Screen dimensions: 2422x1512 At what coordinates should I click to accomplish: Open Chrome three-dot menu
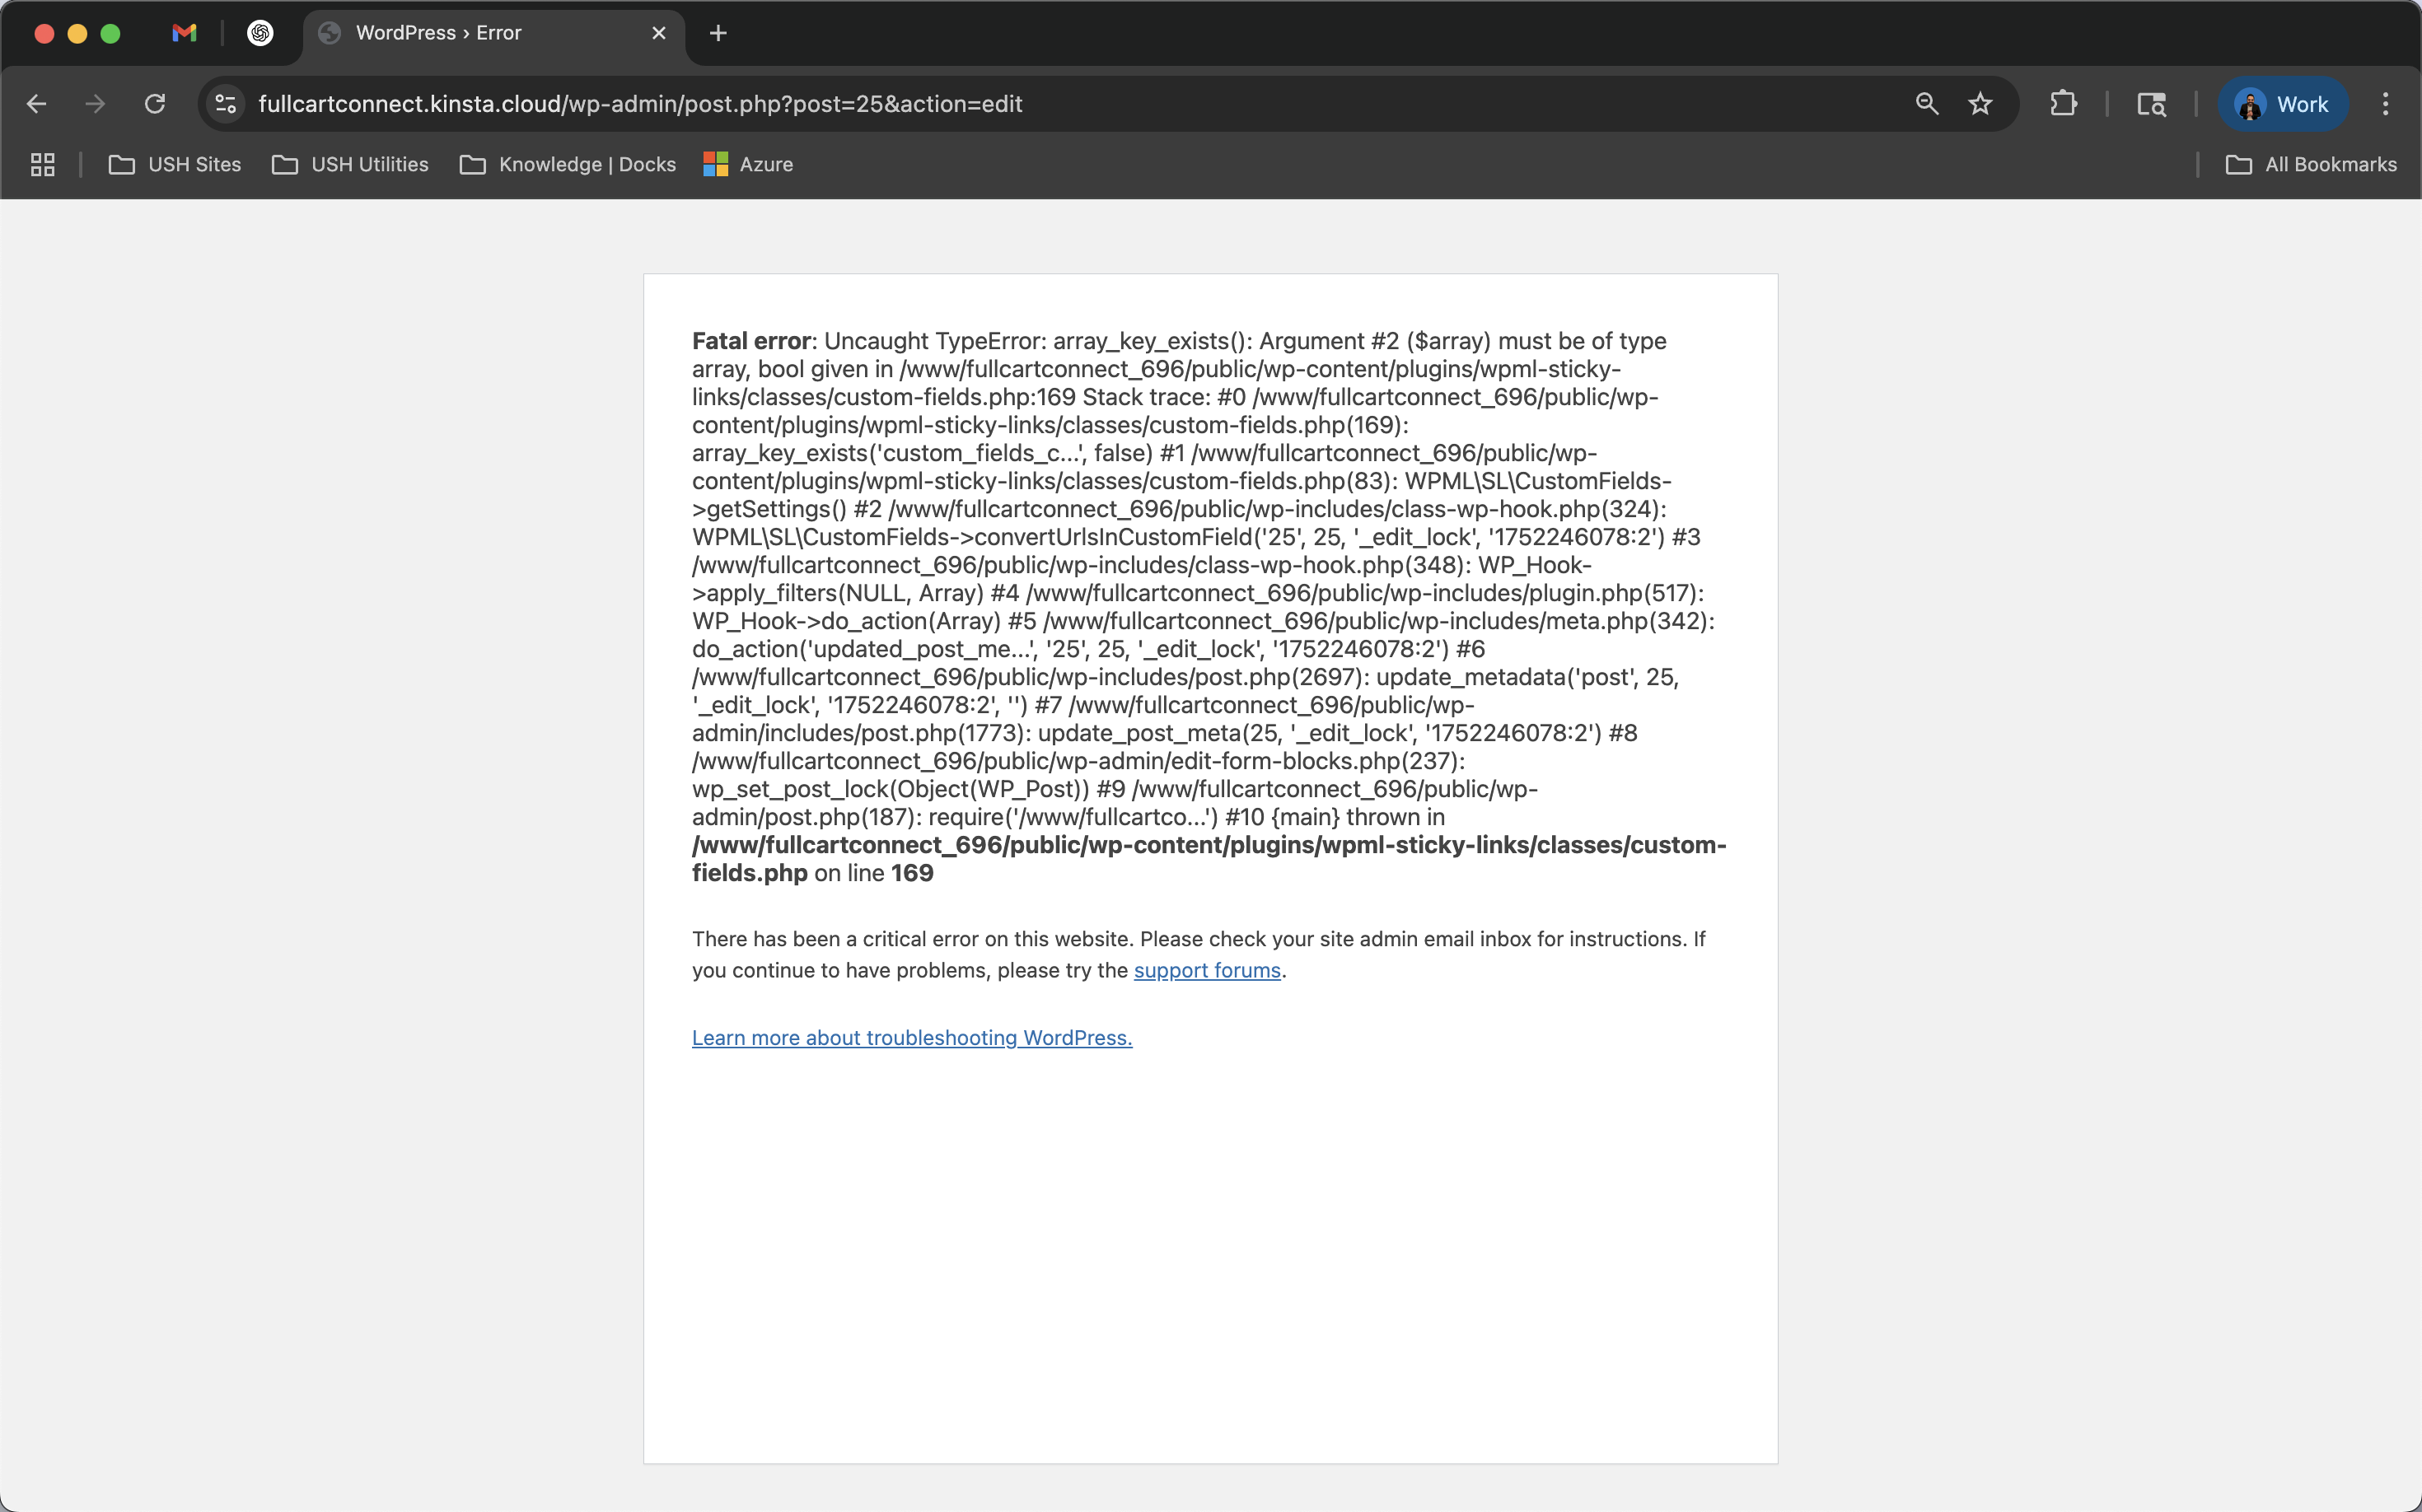[x=2385, y=104]
